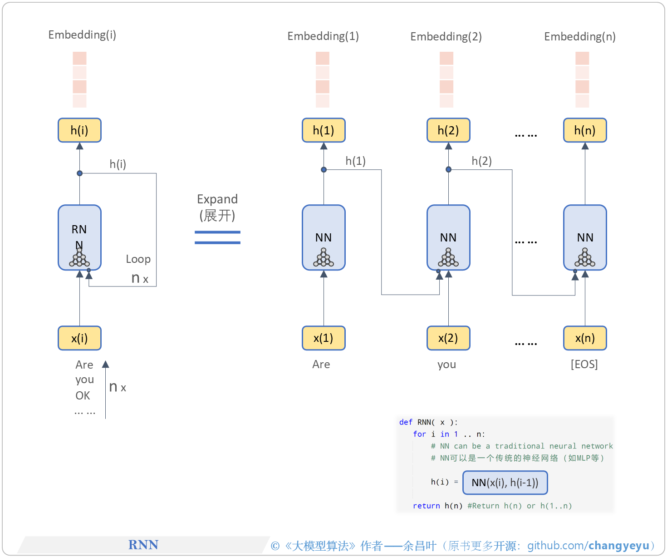Select the NN block above x(2)

(448, 237)
